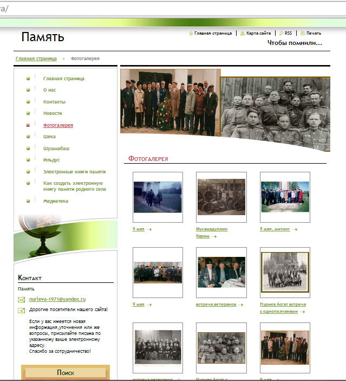Viewport: 346px width, 381px height.
Task: Open the Шушмабаш sidebar section
Action: pyautogui.click(x=56, y=148)
